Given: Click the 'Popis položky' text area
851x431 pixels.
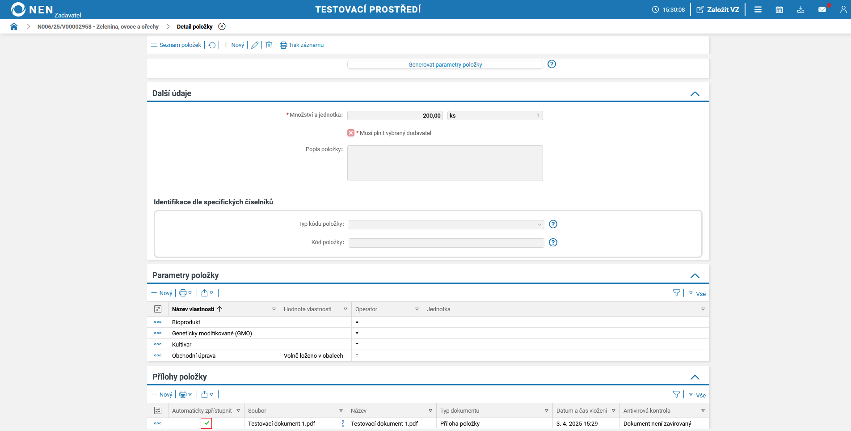Looking at the screenshot, I should [x=445, y=163].
